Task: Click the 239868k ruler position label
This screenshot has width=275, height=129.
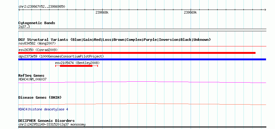Action: click(102, 13)
